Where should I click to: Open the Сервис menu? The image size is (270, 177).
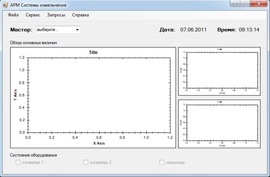pos(33,15)
